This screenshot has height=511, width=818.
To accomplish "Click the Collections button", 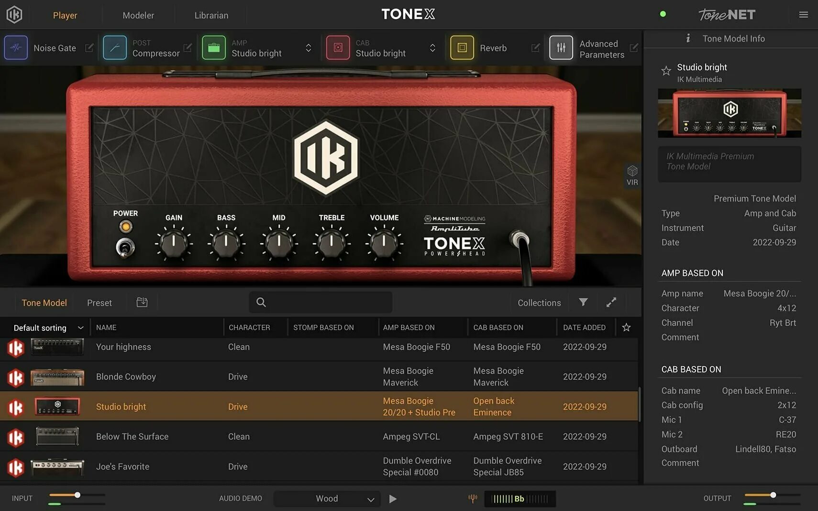I will [539, 302].
